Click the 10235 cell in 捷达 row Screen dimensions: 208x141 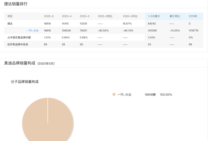[83, 24]
